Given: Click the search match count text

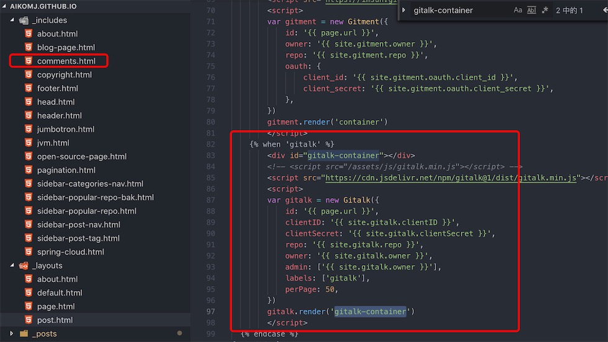Looking at the screenshot, I should [x=570, y=11].
